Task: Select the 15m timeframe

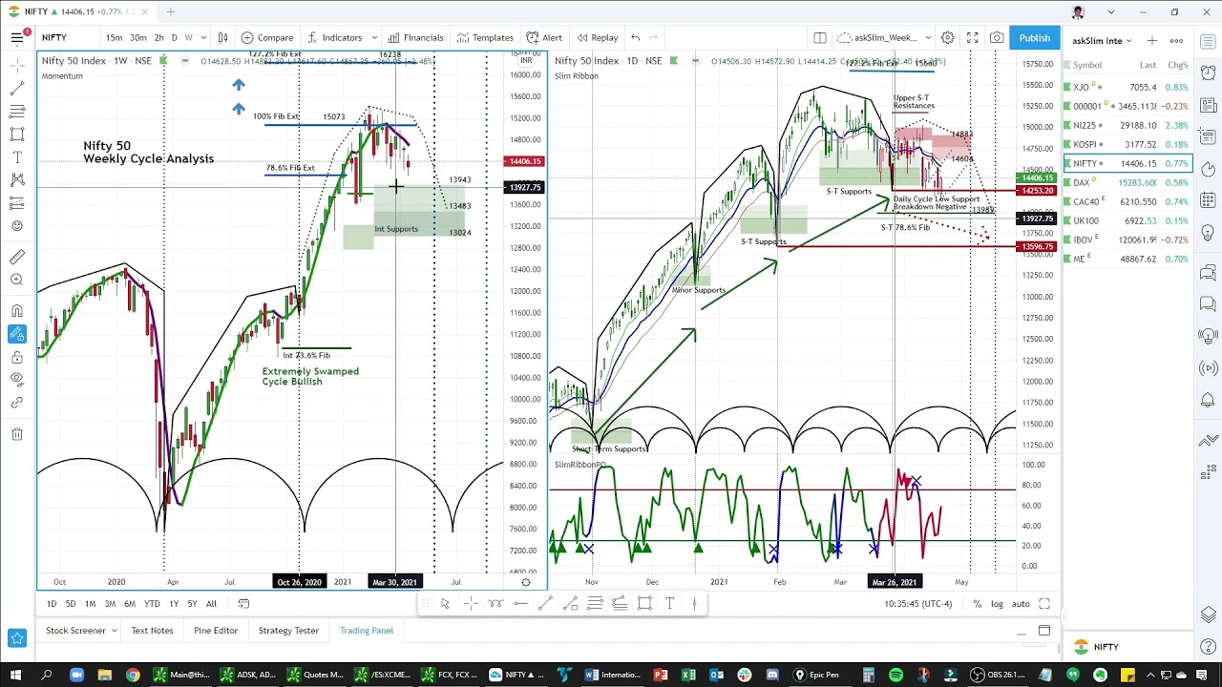Action: coord(114,37)
